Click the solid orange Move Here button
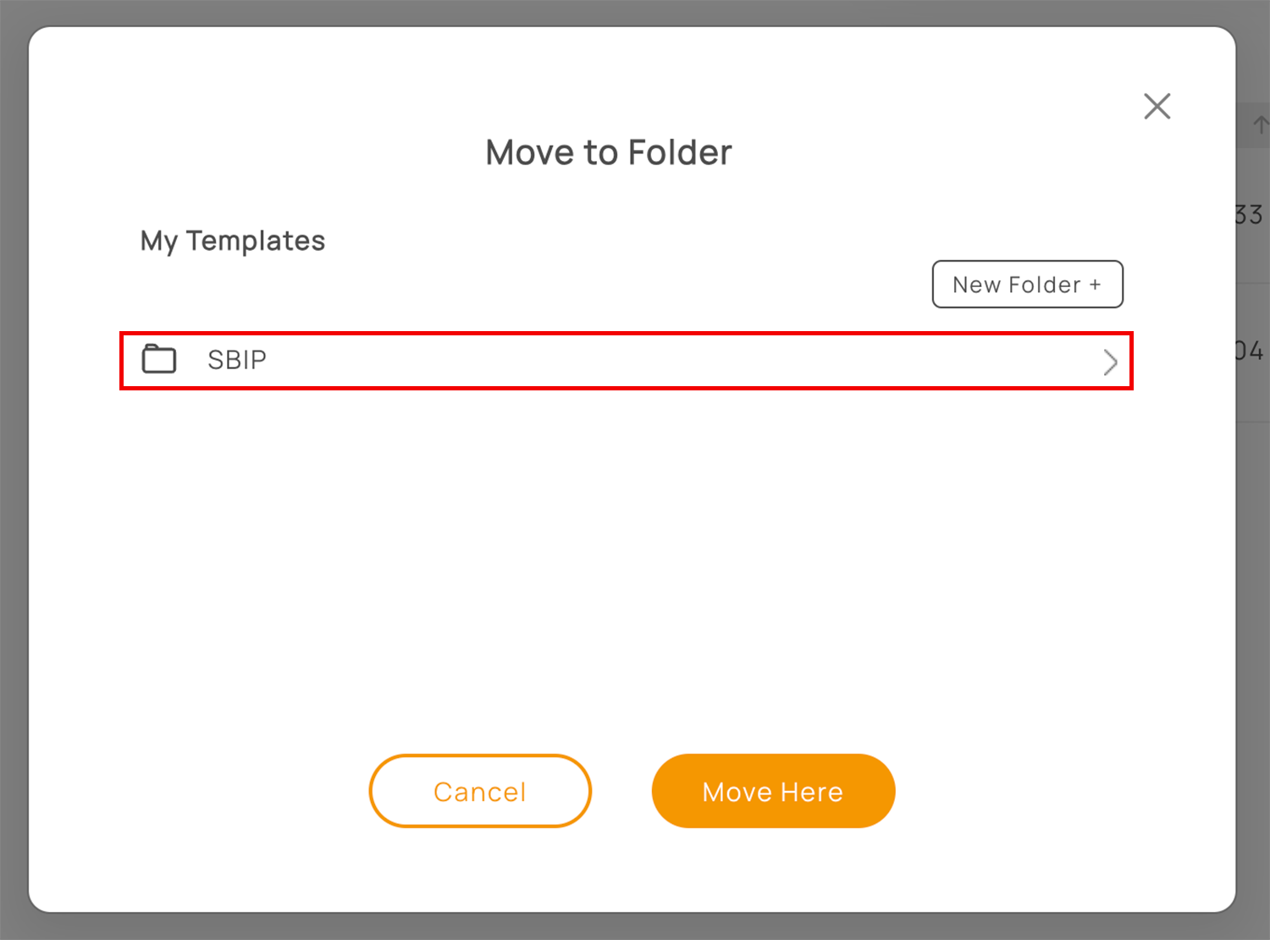Viewport: 1270px width, 940px height. 773,791
